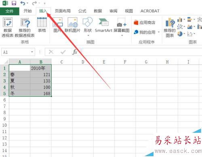Click the Undo arrow
This screenshot has width=202, height=157.
tap(23, 3)
